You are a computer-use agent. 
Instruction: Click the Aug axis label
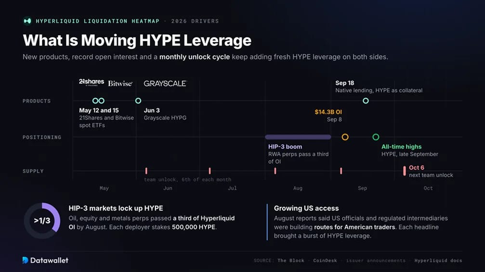point(298,188)
